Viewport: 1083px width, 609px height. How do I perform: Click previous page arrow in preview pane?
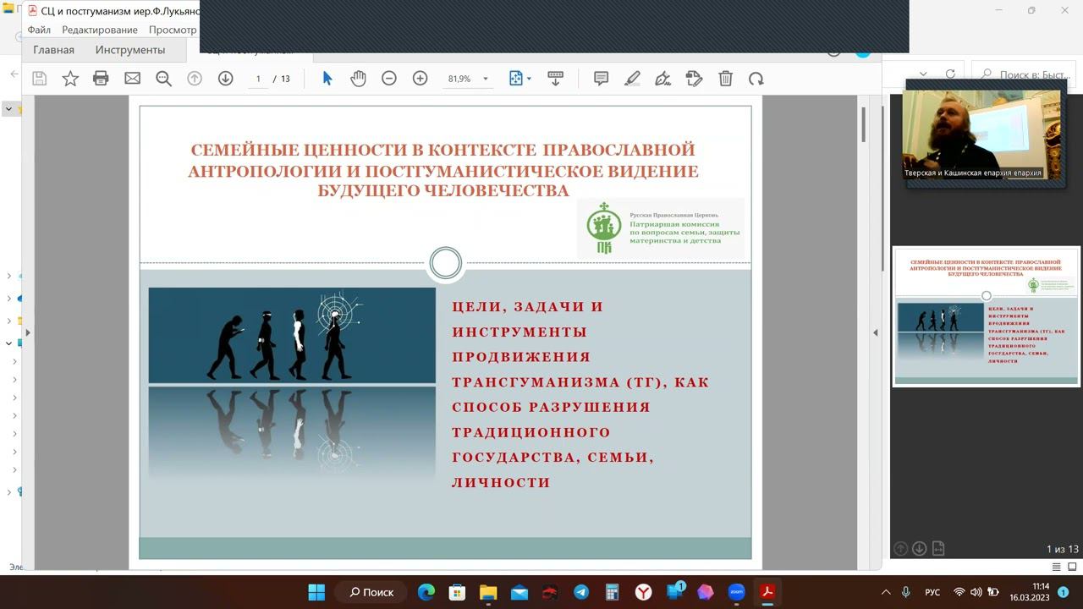tap(901, 548)
